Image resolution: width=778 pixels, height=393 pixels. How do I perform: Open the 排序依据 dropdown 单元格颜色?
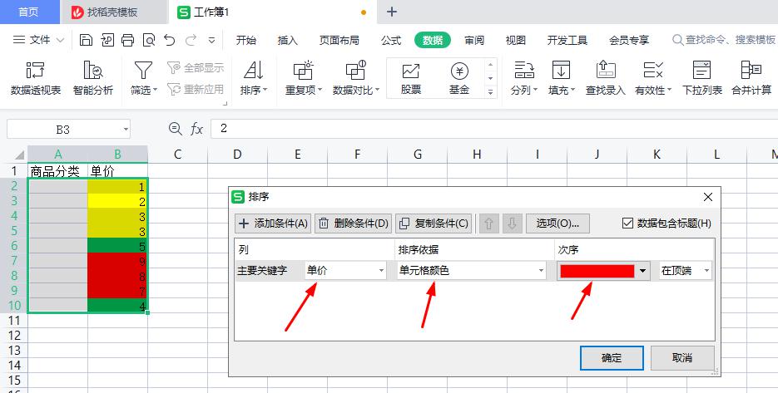471,271
